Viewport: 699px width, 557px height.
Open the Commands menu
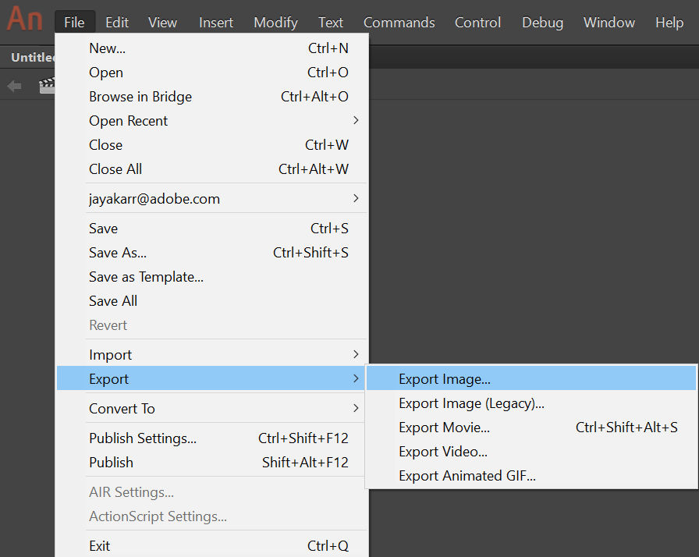(399, 23)
